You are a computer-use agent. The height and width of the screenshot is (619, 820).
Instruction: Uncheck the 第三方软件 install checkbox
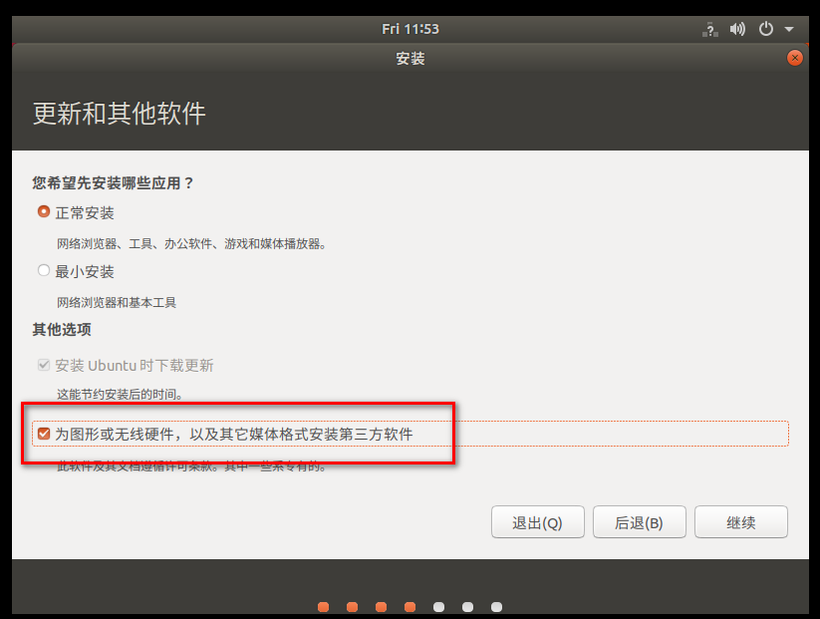[x=43, y=433]
